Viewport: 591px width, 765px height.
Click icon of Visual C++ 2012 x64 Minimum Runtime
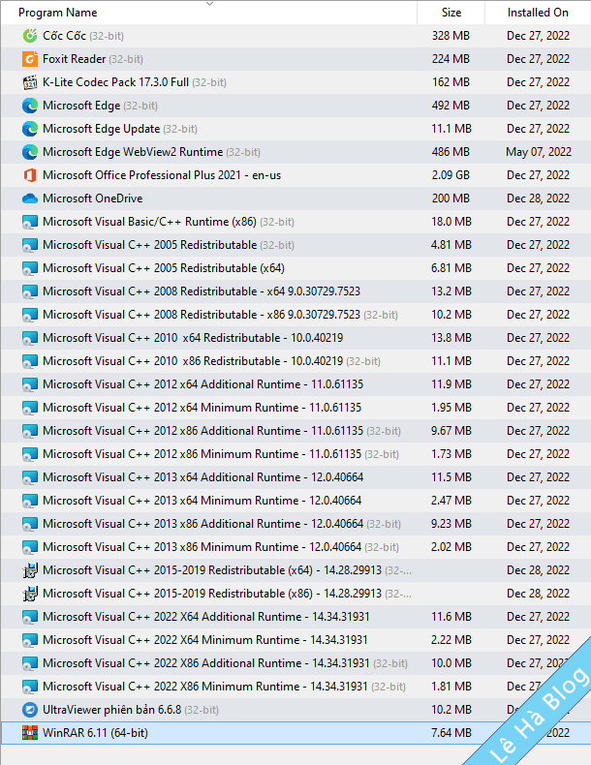pyautogui.click(x=30, y=408)
